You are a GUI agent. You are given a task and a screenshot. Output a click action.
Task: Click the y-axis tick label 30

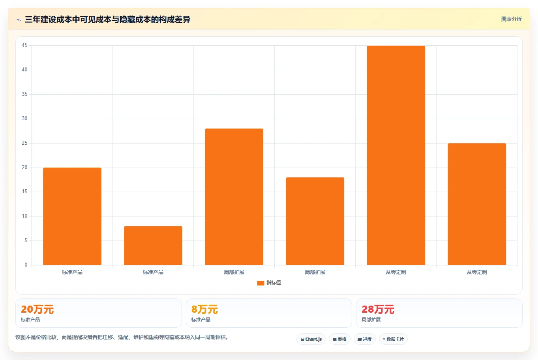[x=24, y=119]
